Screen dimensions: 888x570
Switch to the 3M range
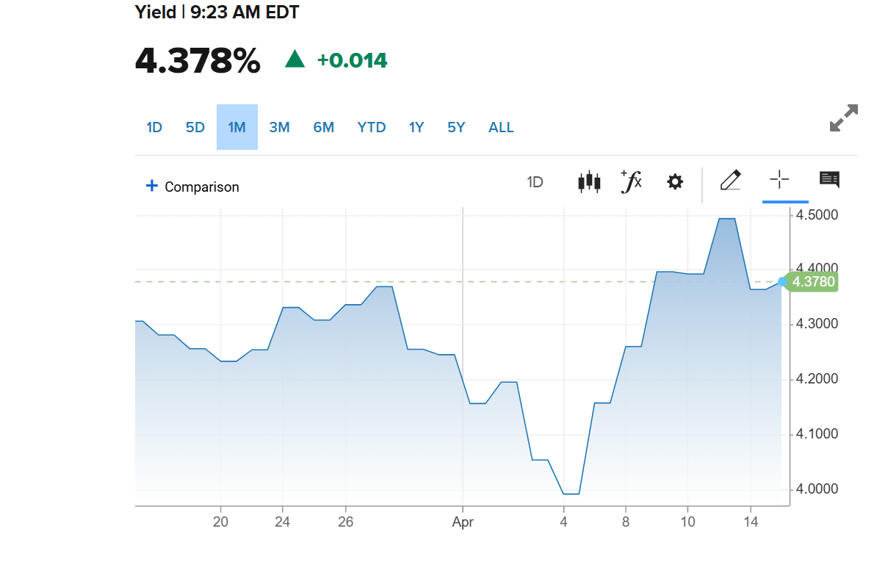point(279,127)
